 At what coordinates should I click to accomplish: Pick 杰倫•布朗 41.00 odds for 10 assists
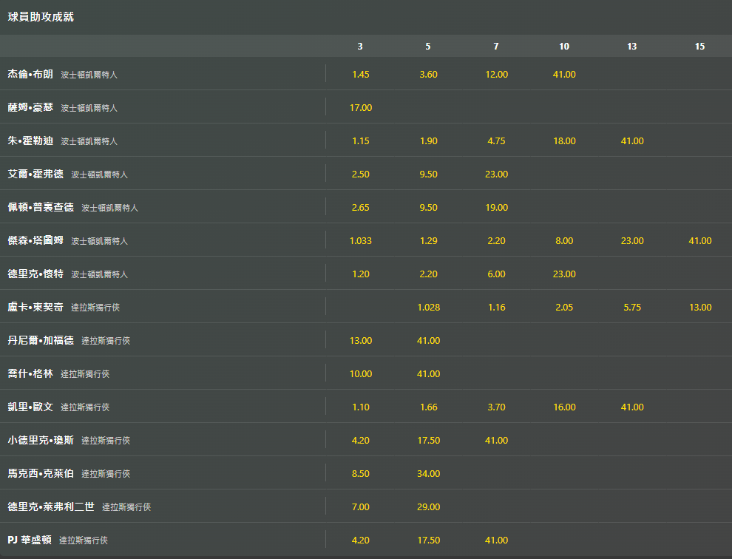[x=564, y=74]
